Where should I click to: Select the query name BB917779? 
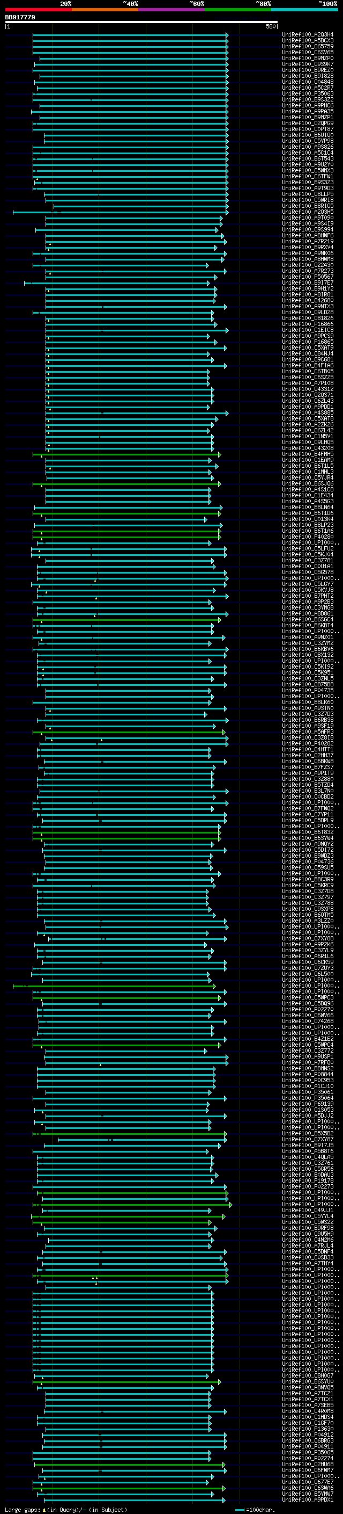pyautogui.click(x=20, y=17)
